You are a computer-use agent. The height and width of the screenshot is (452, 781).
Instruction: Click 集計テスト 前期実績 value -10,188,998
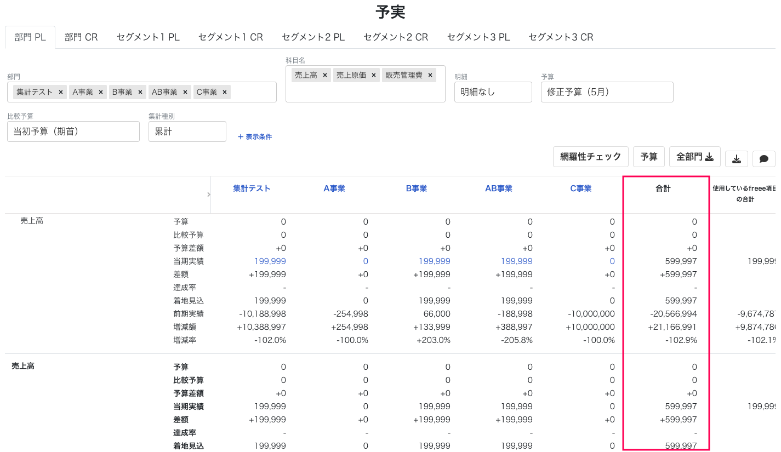click(263, 314)
